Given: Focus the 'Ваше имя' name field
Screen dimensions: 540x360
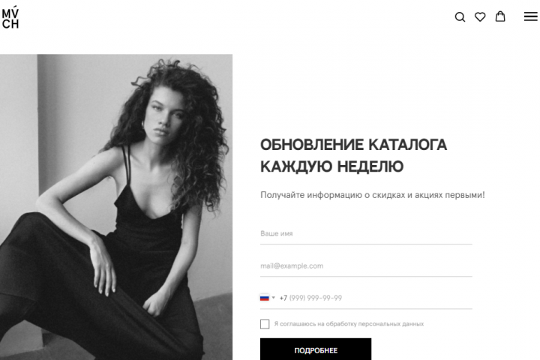Looking at the screenshot, I should coord(366,234).
